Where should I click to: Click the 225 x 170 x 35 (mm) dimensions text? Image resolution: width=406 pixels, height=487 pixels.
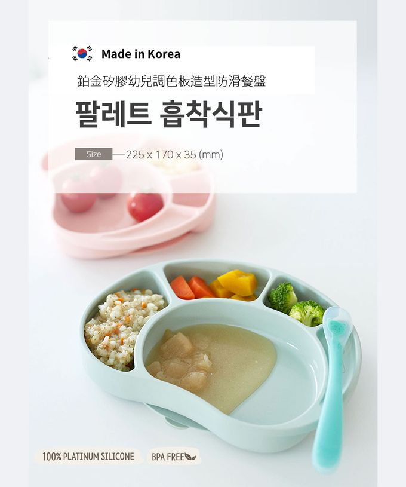pyautogui.click(x=174, y=154)
